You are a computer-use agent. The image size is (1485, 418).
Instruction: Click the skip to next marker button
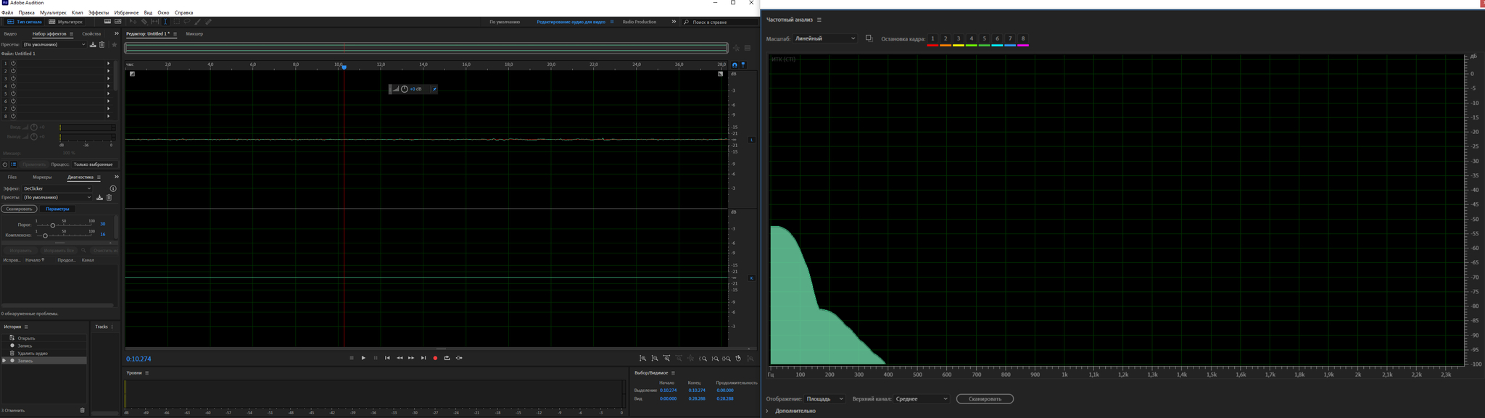click(x=423, y=358)
